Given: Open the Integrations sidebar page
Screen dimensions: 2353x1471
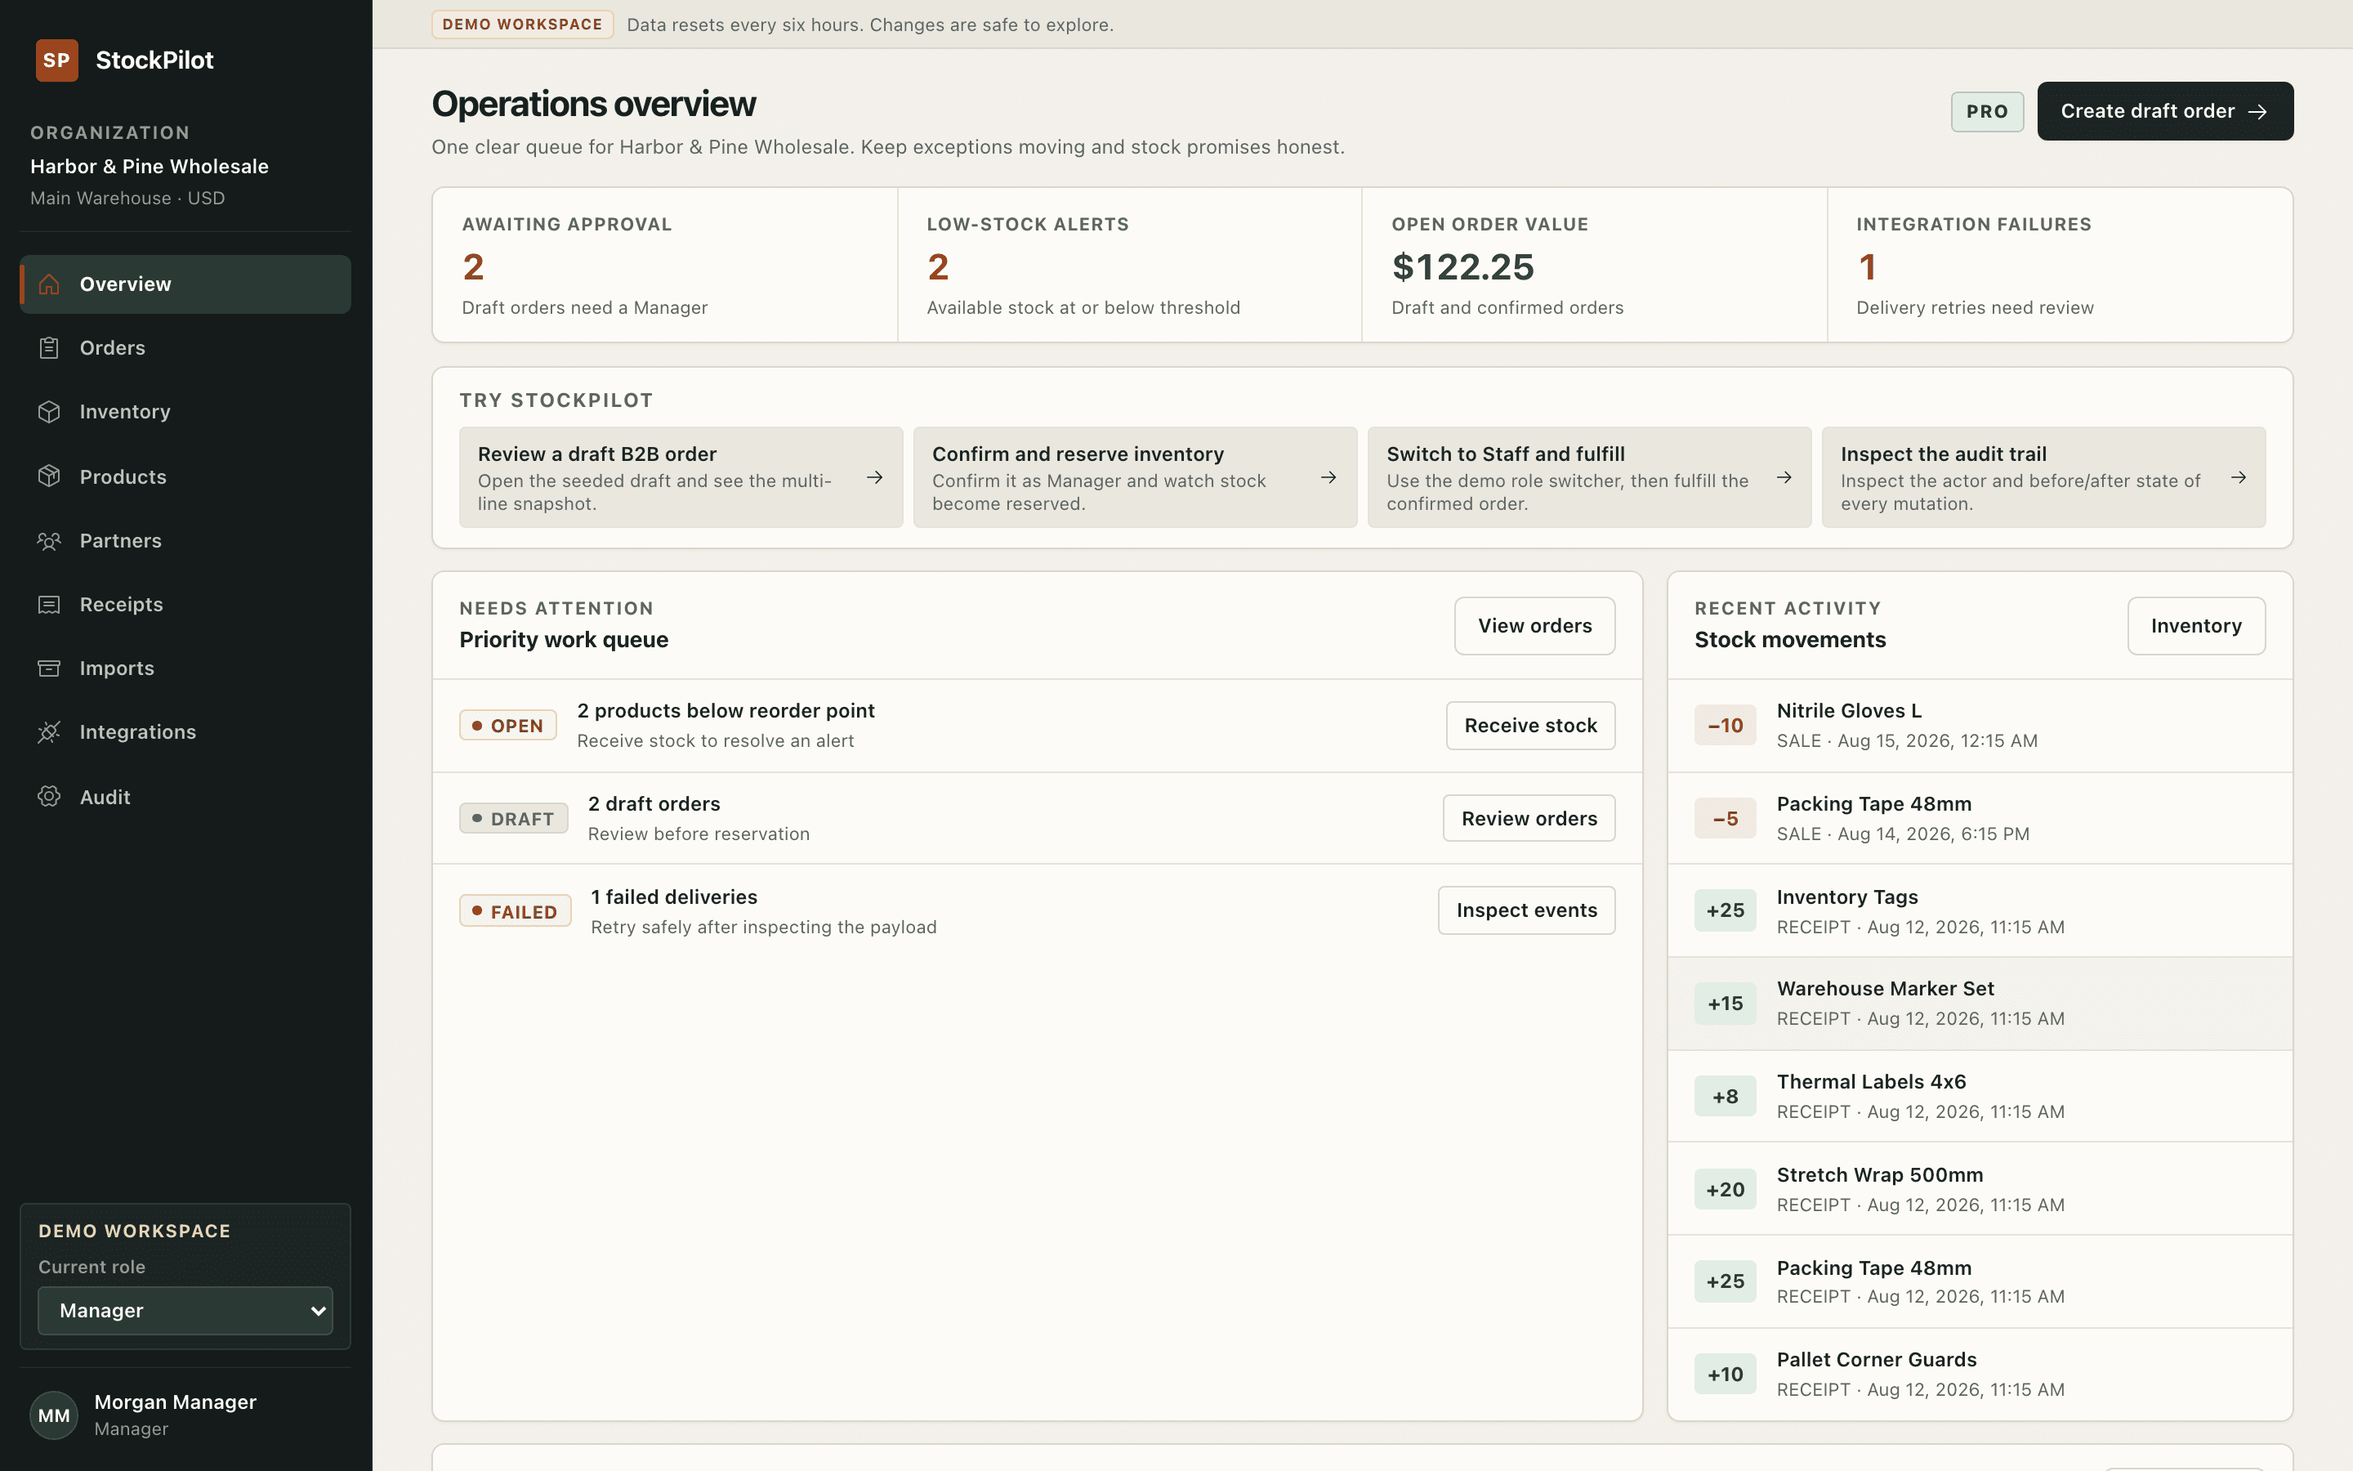Looking at the screenshot, I should tap(185, 732).
